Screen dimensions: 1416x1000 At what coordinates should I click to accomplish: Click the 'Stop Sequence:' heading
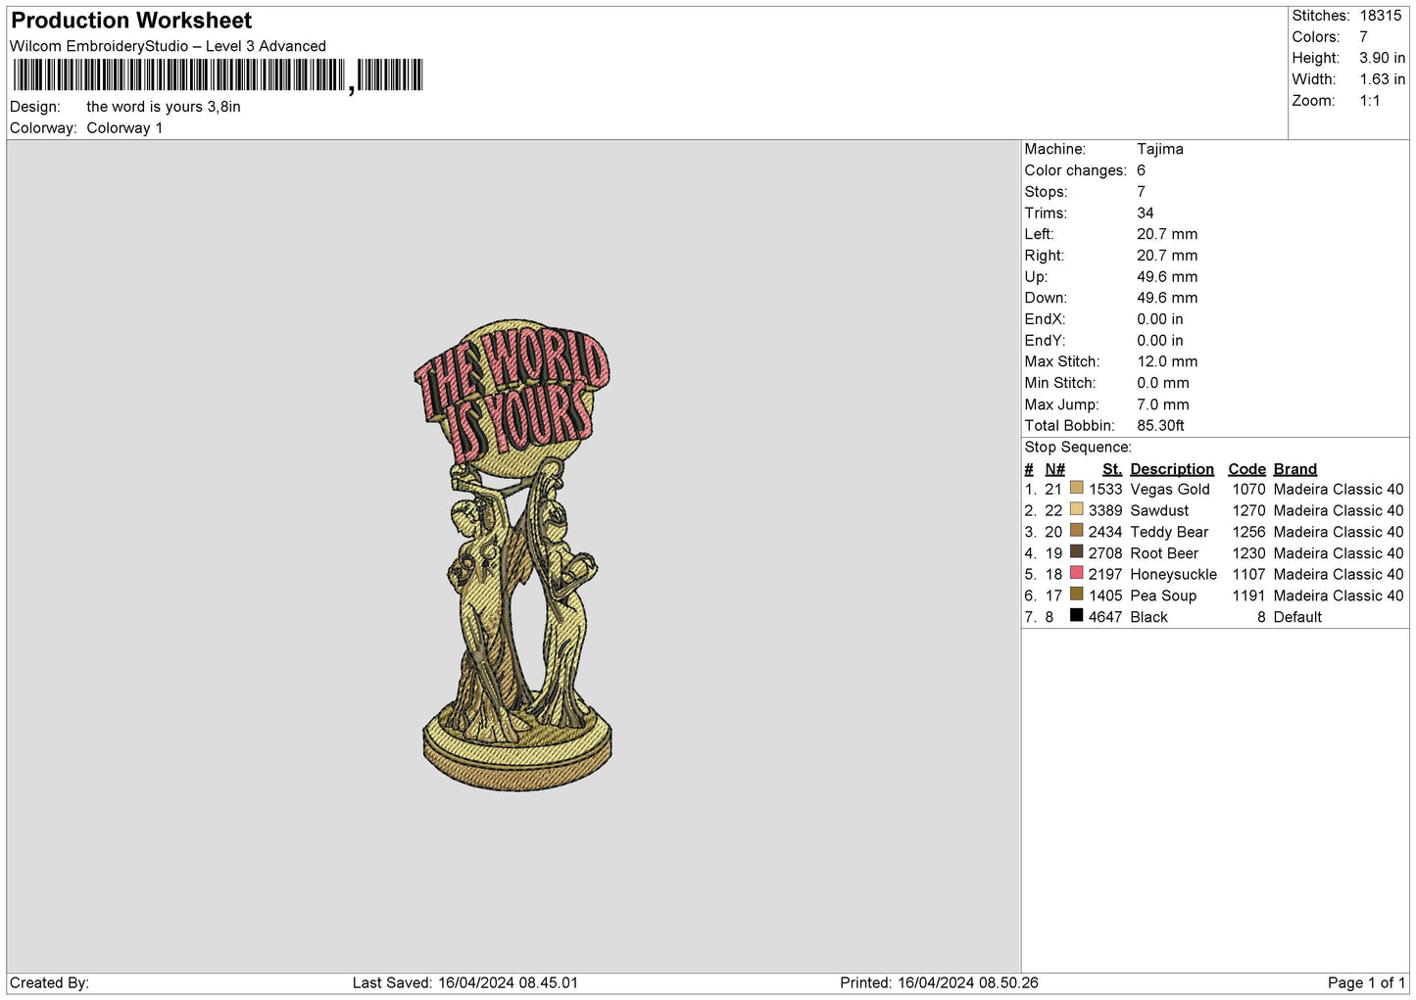[1078, 448]
